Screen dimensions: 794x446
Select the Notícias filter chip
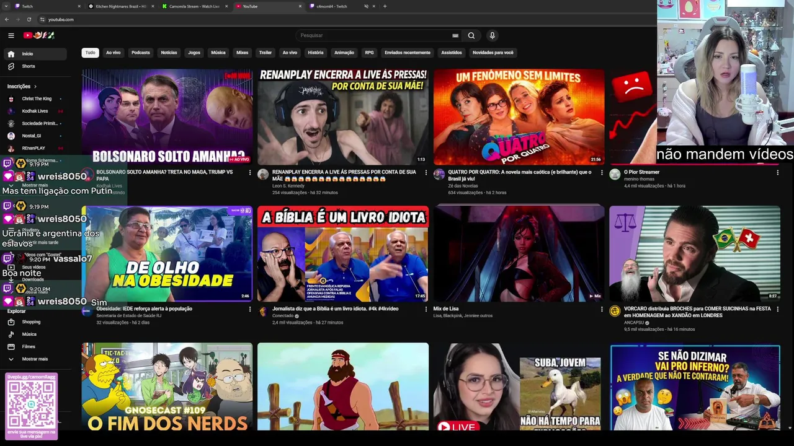click(169, 53)
